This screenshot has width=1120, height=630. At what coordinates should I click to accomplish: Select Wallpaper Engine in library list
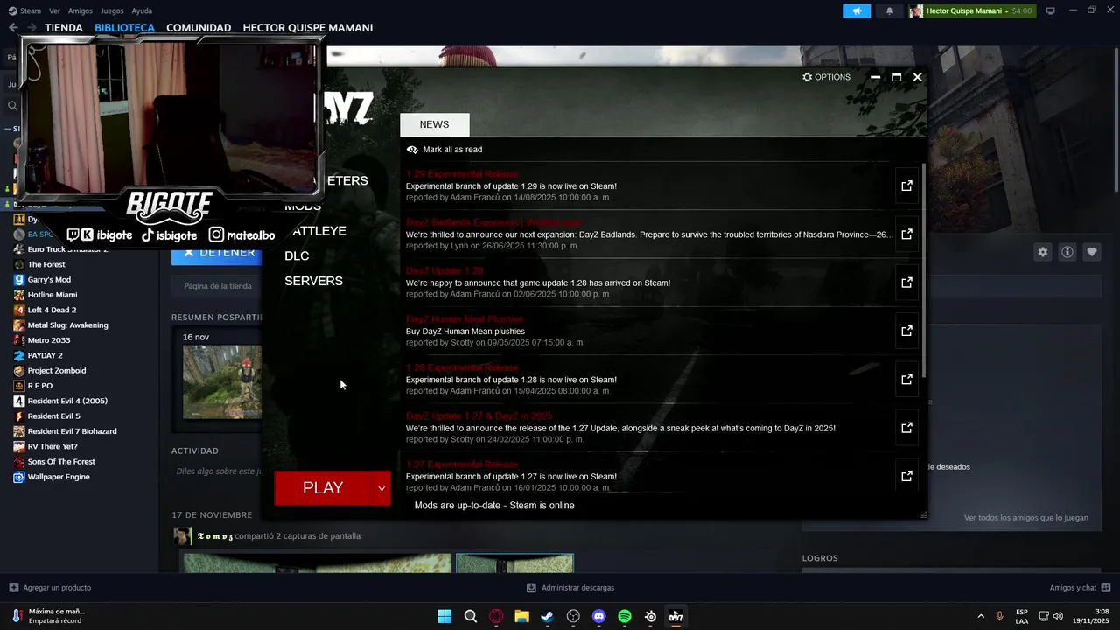[x=59, y=477]
